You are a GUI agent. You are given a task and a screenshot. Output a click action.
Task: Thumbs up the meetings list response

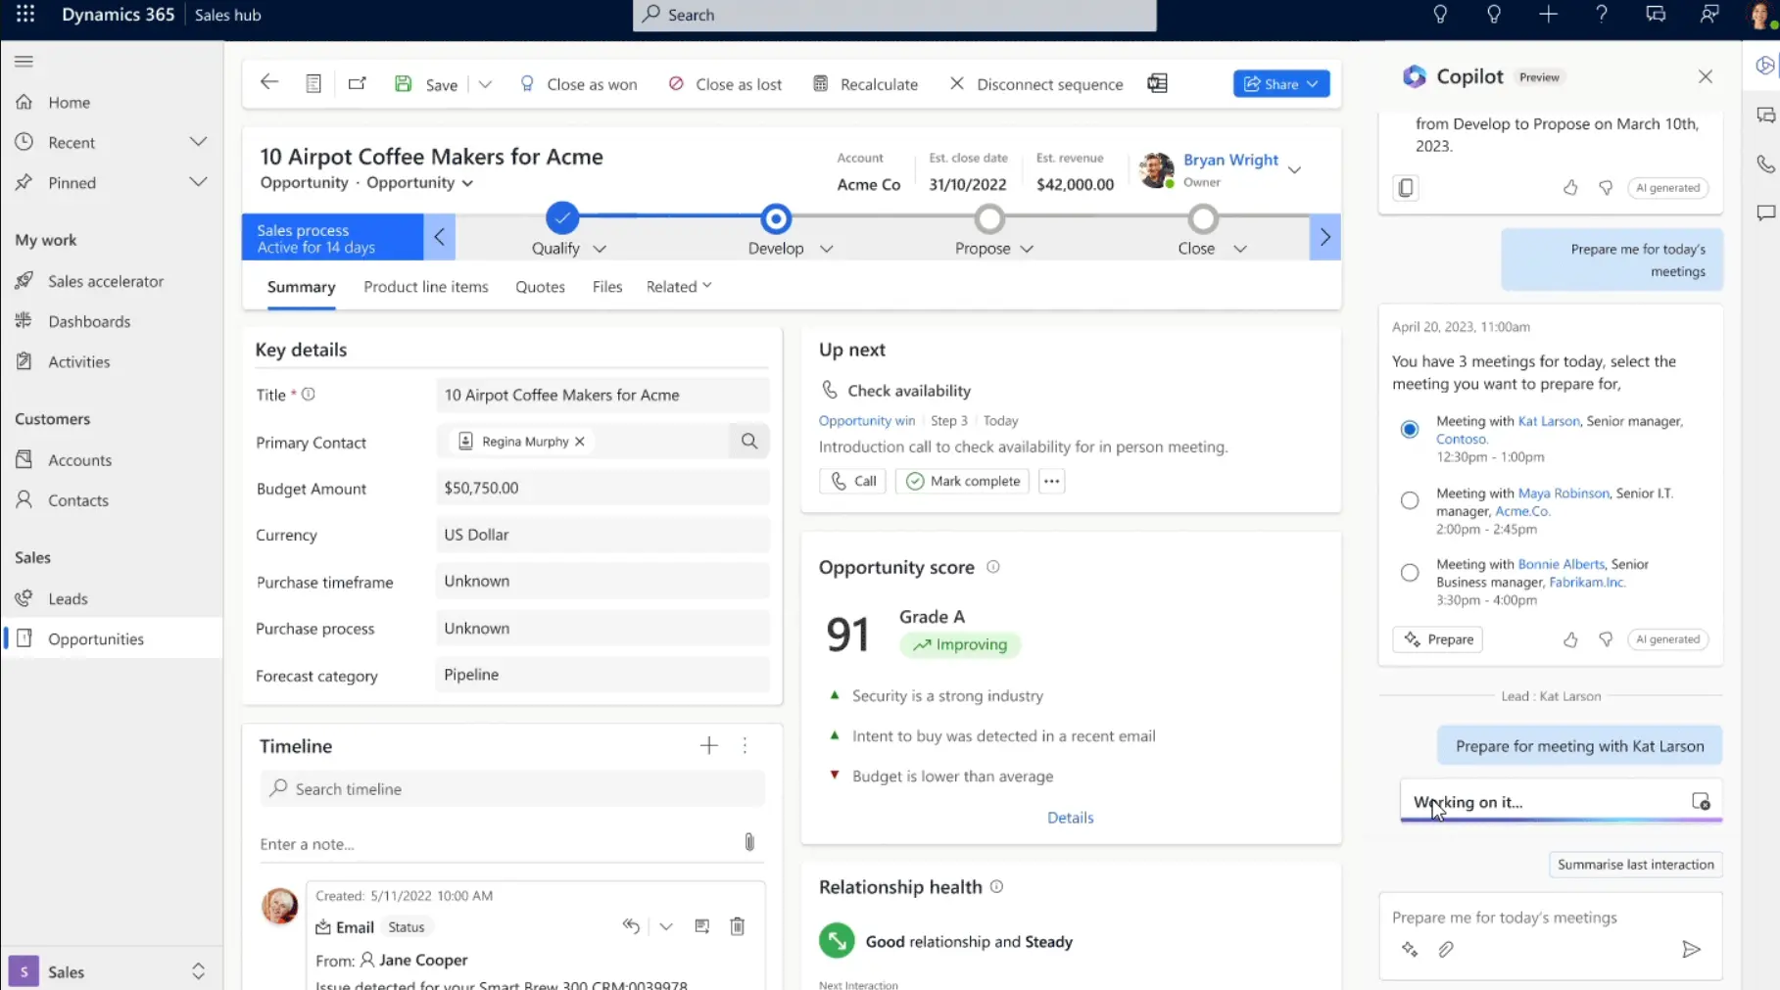[x=1570, y=639]
